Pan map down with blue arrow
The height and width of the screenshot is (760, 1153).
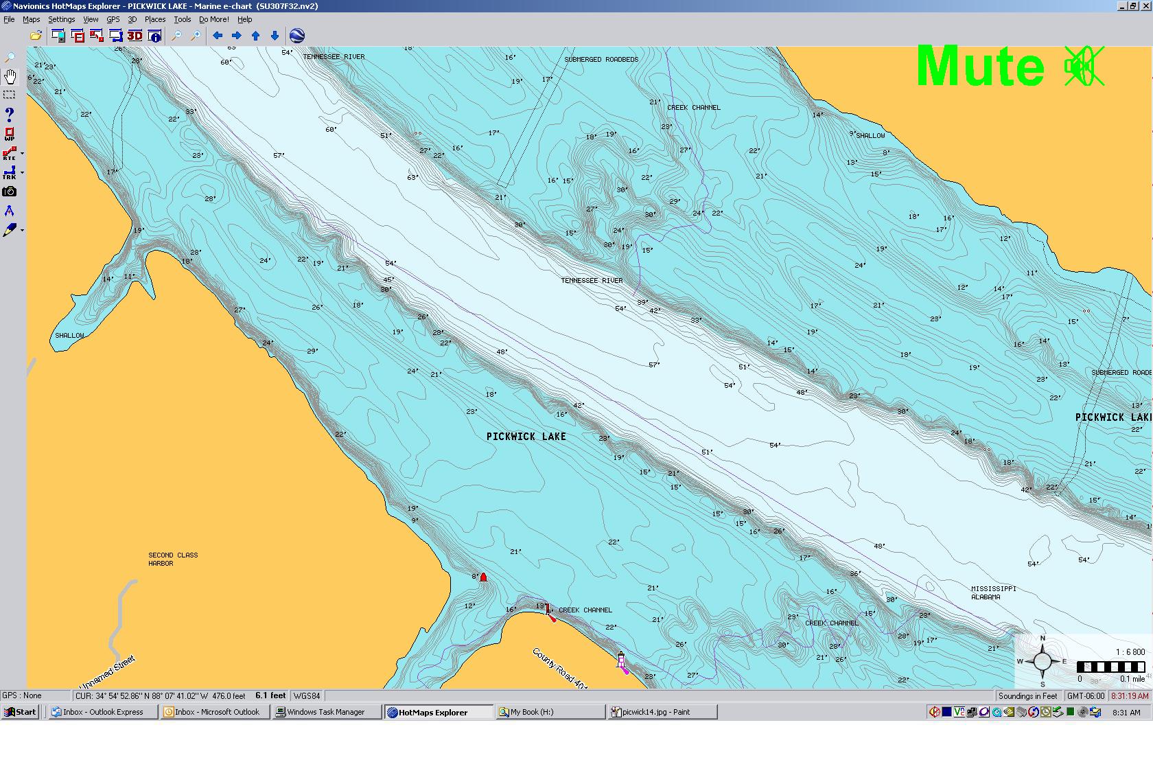tap(275, 36)
